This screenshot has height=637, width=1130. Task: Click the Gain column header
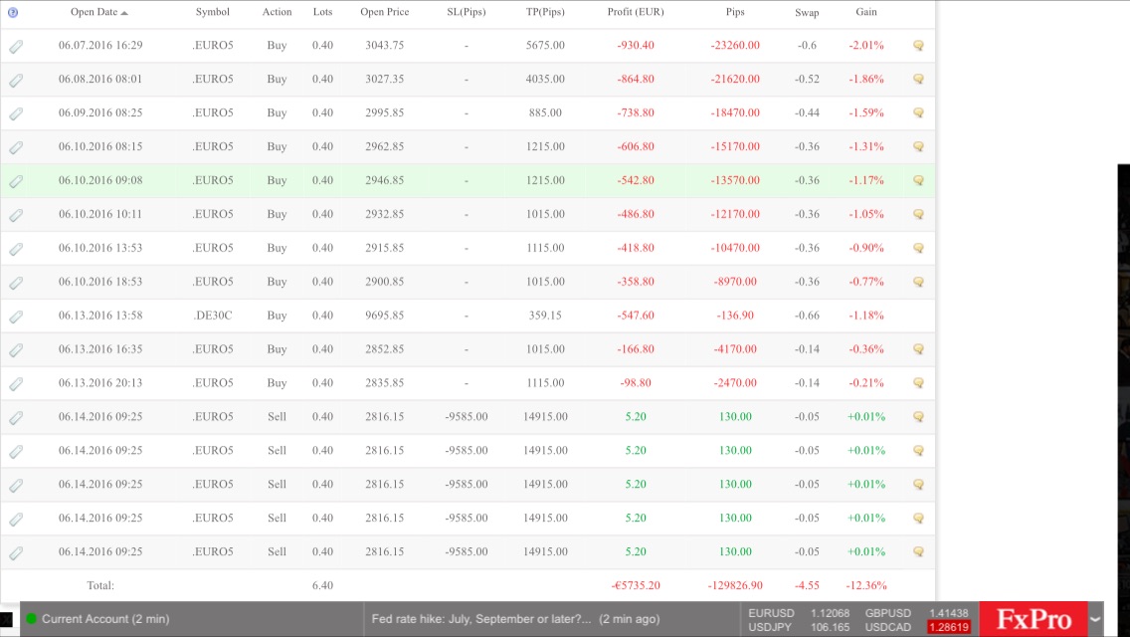click(865, 13)
